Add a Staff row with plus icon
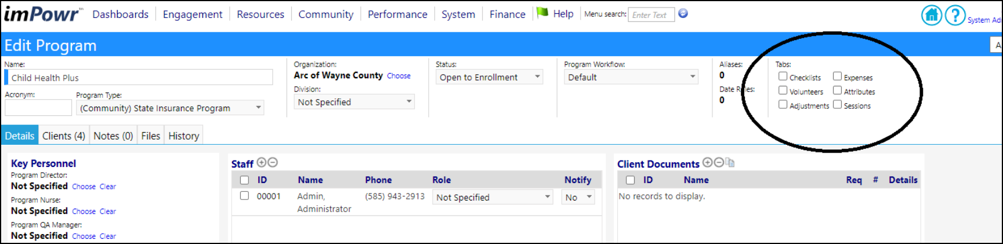The height and width of the screenshot is (244, 1003). pos(262,163)
